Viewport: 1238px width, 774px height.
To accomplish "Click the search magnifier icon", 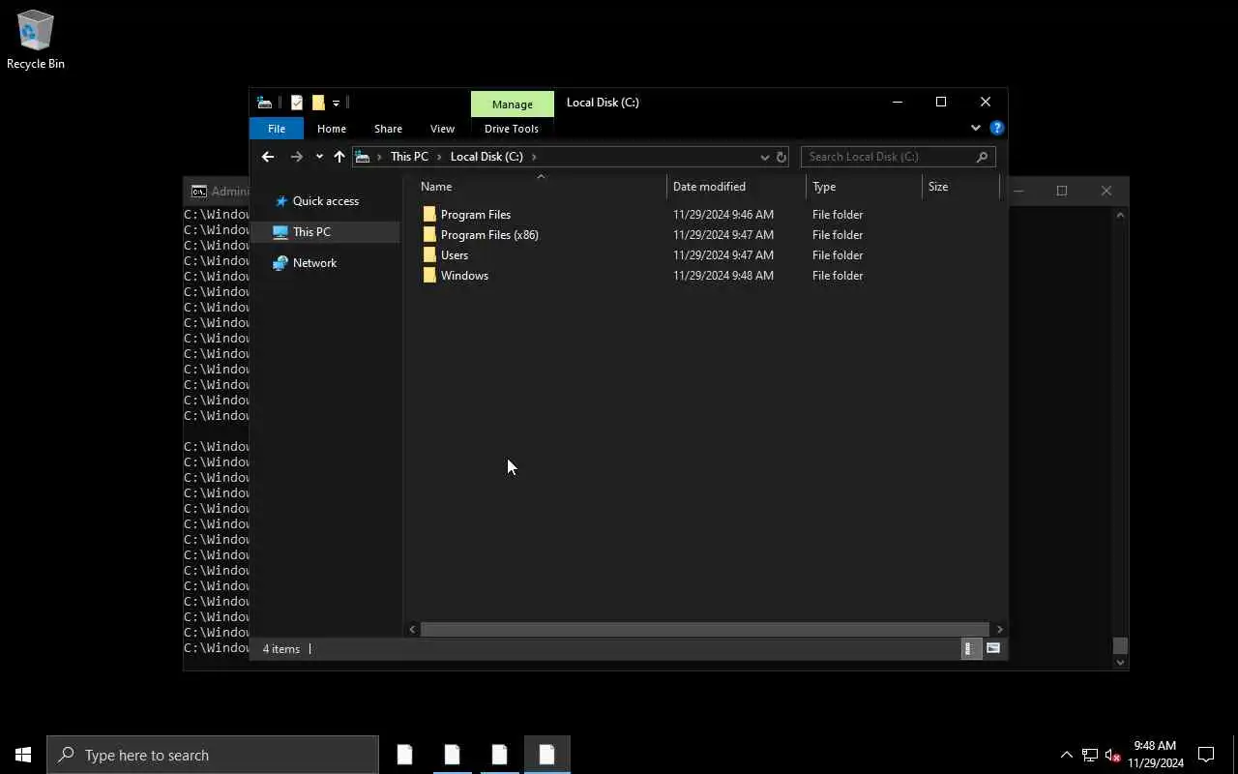I will pos(982,157).
